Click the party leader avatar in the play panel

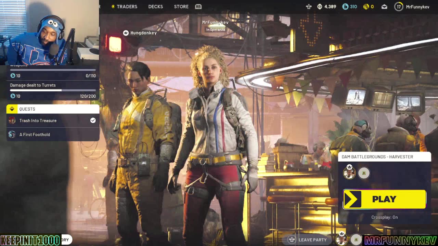pos(349,173)
